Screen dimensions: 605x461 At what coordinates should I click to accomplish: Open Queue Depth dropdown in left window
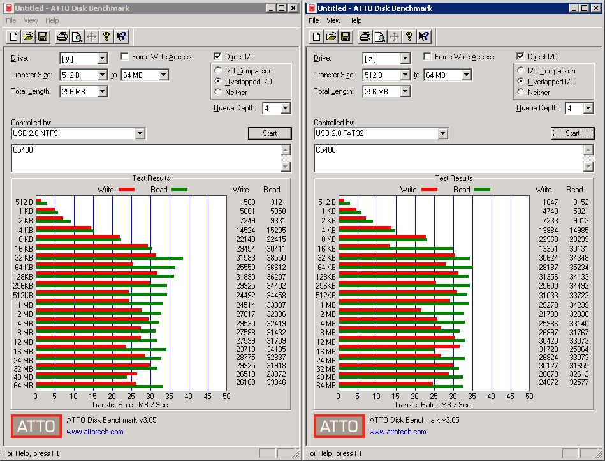[x=285, y=108]
